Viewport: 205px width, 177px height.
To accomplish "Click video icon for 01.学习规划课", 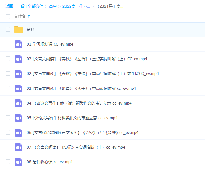I will (19, 44).
